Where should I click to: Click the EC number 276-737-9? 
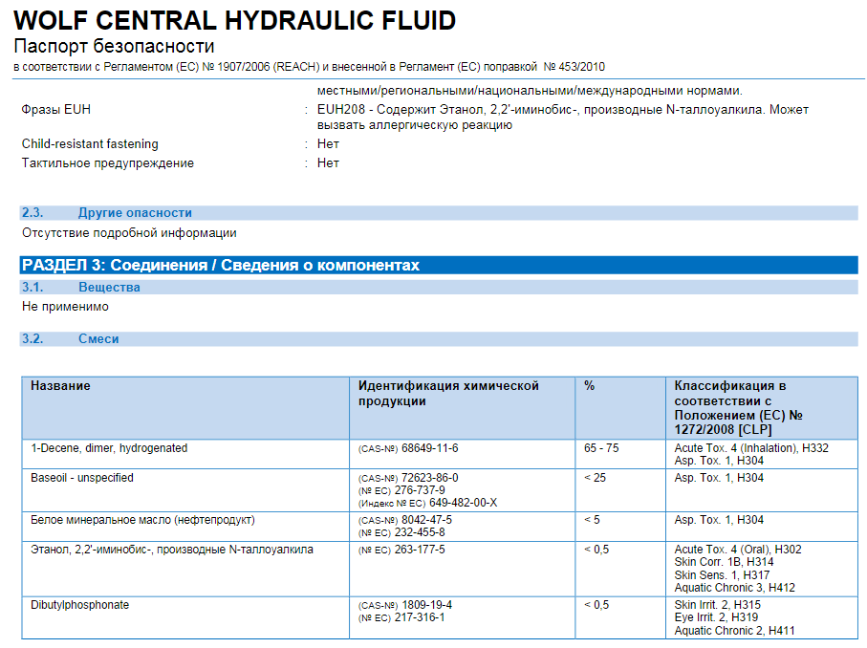pyautogui.click(x=420, y=490)
